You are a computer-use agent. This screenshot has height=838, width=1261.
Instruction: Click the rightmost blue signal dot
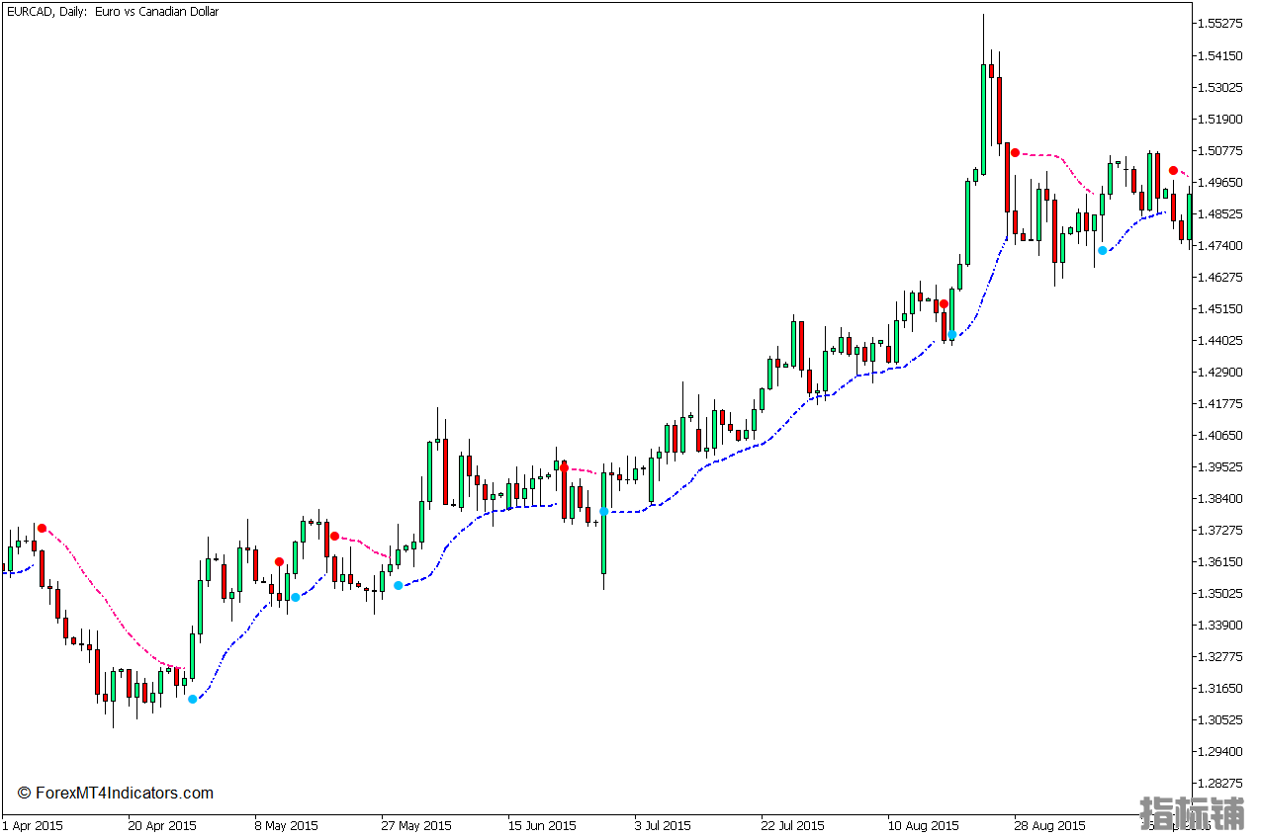point(1102,250)
